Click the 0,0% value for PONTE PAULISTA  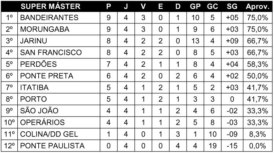click(258, 146)
